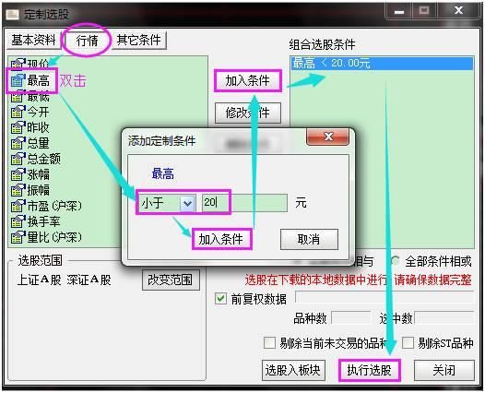Click 加入条件 in the 添加定制条件 dialog
The width and height of the screenshot is (485, 393).
tap(221, 239)
